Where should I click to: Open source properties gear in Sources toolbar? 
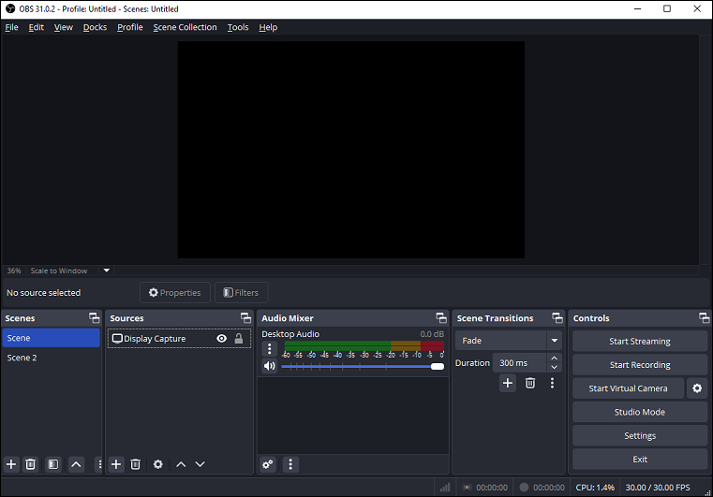(x=157, y=464)
